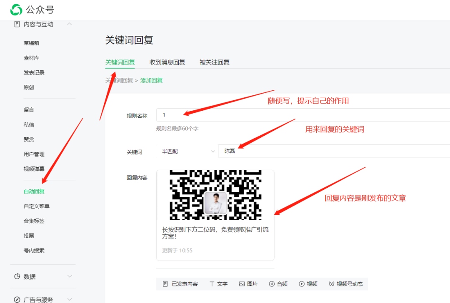Open 私信 in the sidebar

tap(29, 125)
